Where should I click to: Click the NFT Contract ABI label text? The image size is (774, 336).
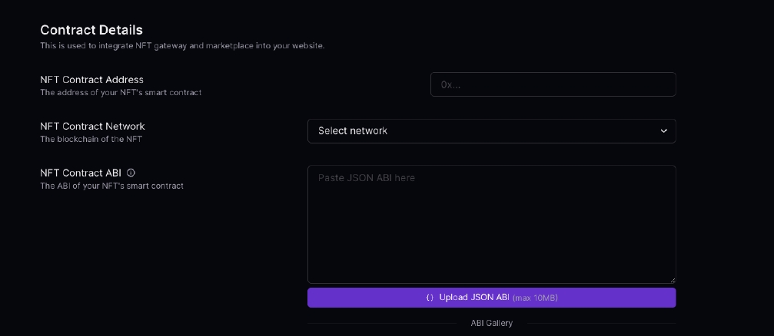point(80,173)
